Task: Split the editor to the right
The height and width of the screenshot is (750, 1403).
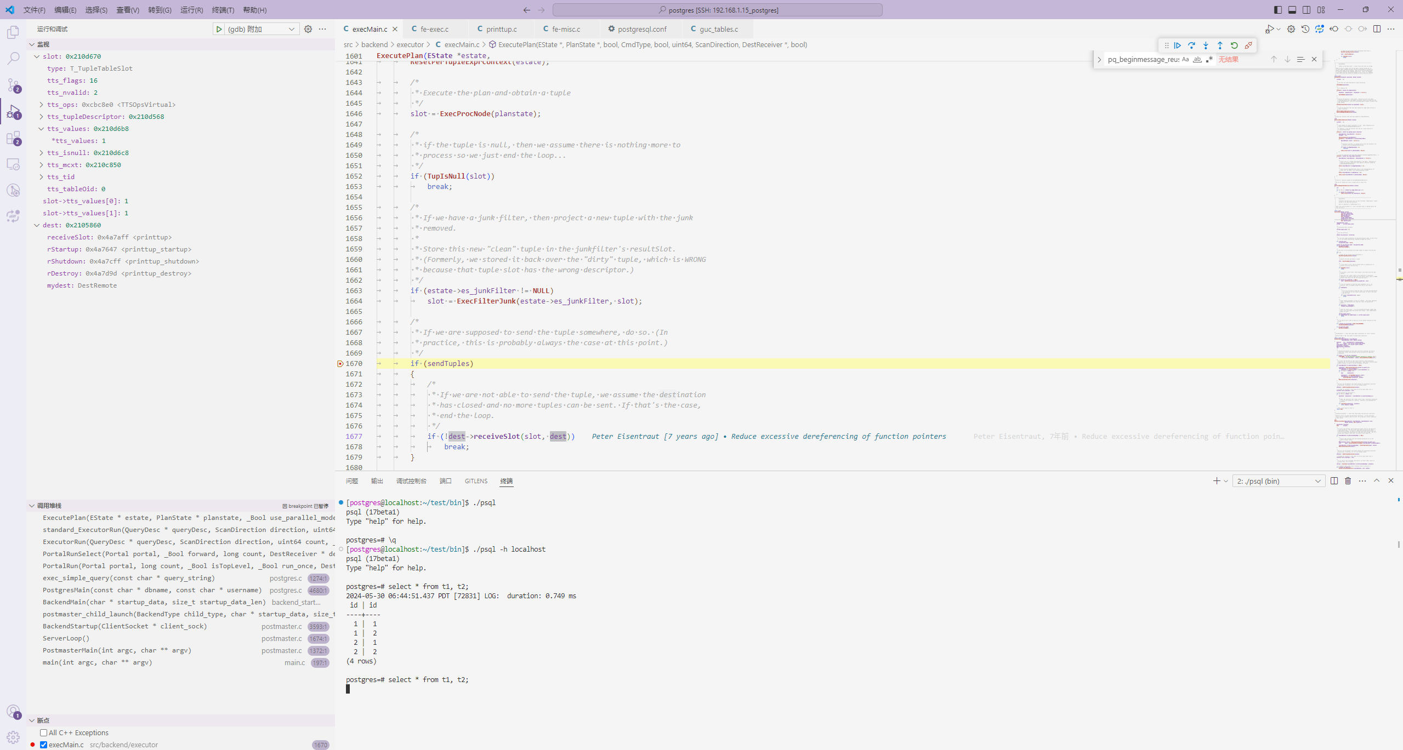Action: (x=1377, y=29)
